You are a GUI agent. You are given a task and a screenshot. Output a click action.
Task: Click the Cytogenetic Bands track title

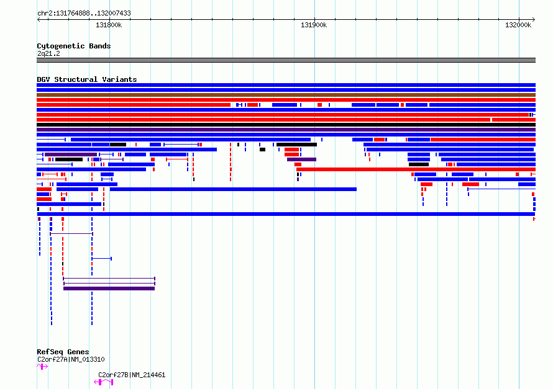click(x=74, y=46)
